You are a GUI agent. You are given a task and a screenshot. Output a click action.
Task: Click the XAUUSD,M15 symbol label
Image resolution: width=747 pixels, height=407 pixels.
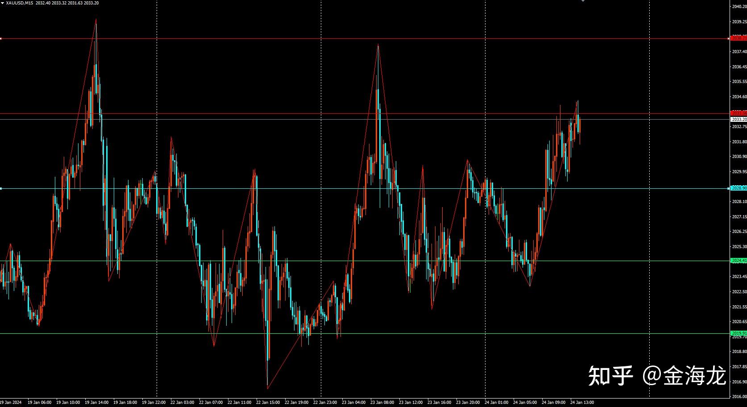tap(20, 3)
